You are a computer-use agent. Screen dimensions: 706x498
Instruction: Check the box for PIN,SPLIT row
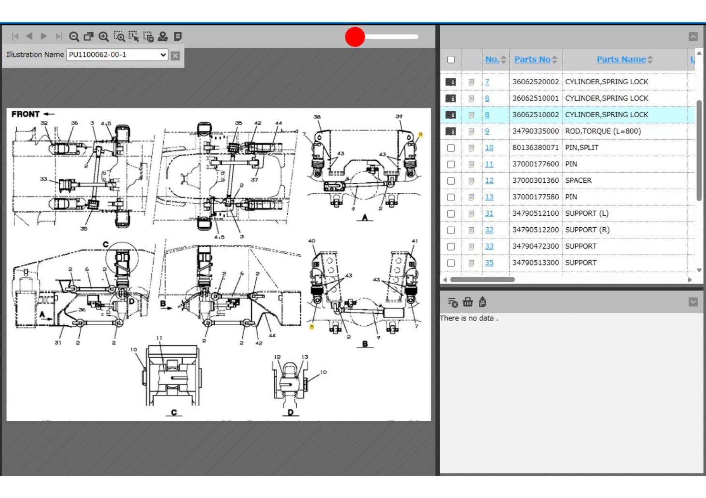[x=451, y=148]
